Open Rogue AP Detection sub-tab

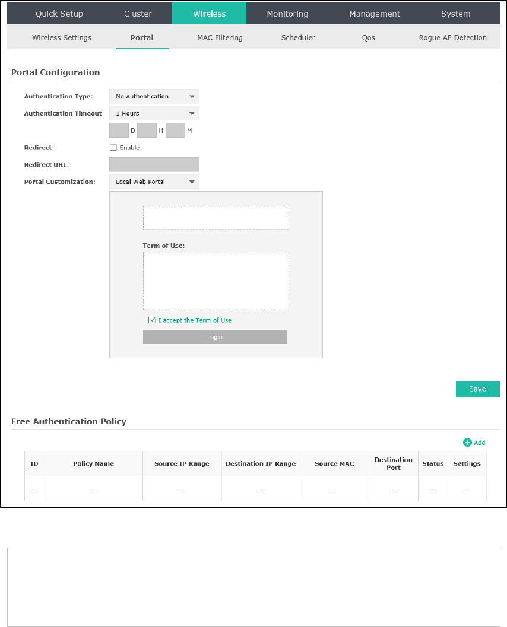(452, 37)
